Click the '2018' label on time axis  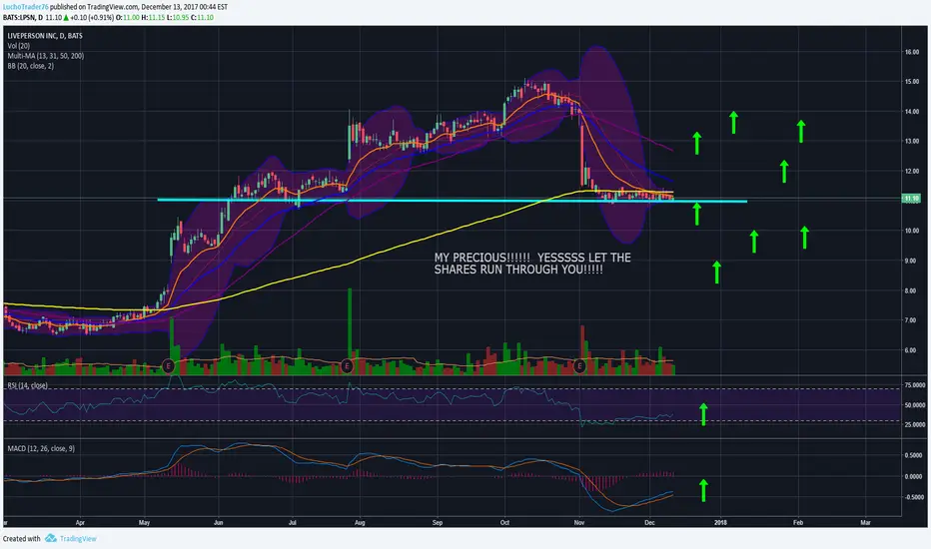(720, 523)
